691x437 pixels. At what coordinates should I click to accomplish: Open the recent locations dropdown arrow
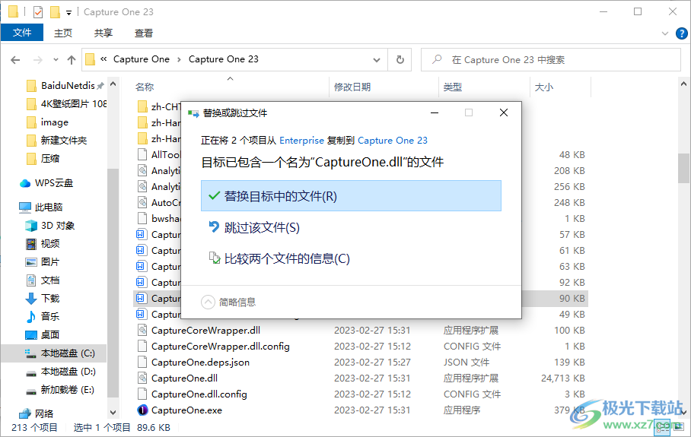(56, 60)
